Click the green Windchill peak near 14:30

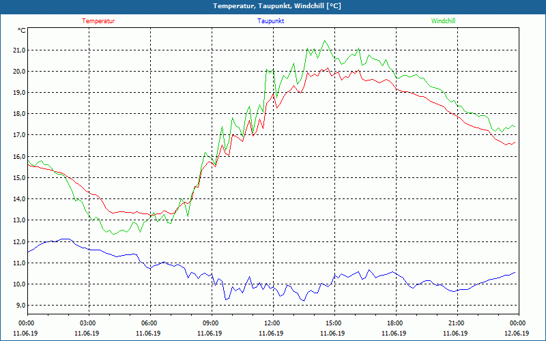coord(325,41)
